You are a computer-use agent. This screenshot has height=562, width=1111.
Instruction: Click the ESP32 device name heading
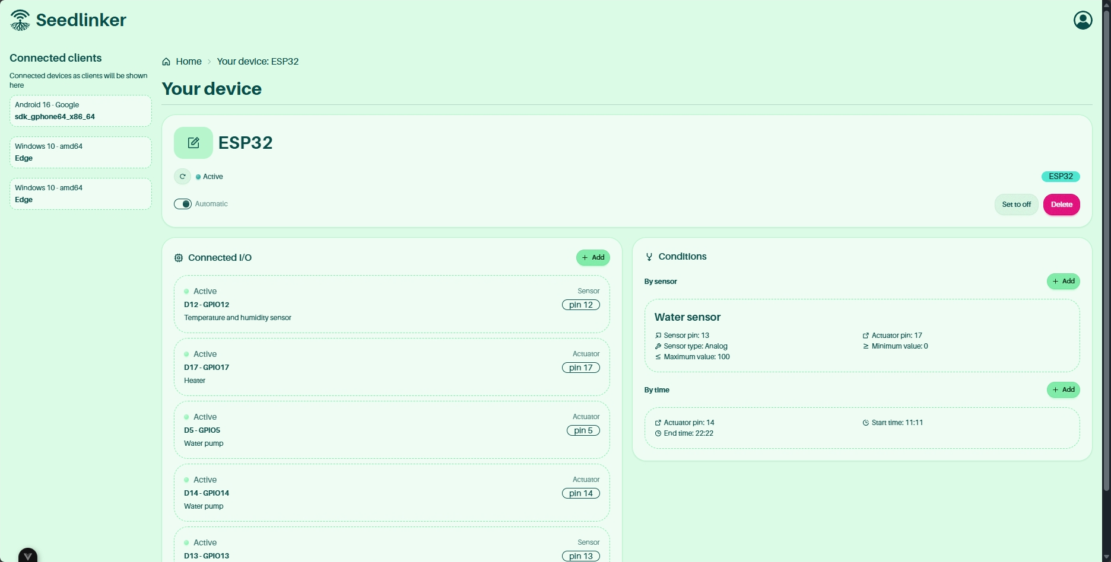(246, 143)
